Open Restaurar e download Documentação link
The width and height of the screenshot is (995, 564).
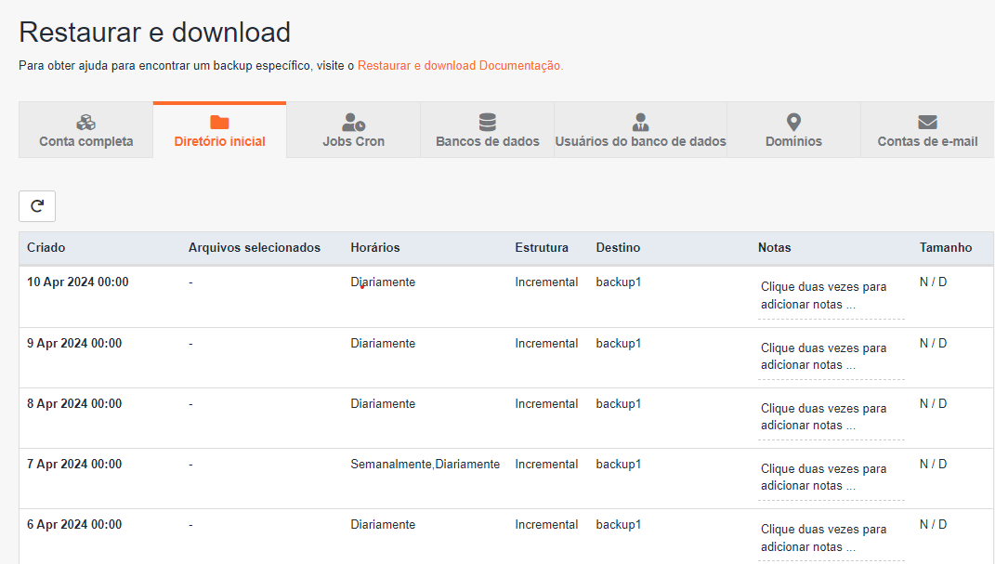(x=460, y=65)
